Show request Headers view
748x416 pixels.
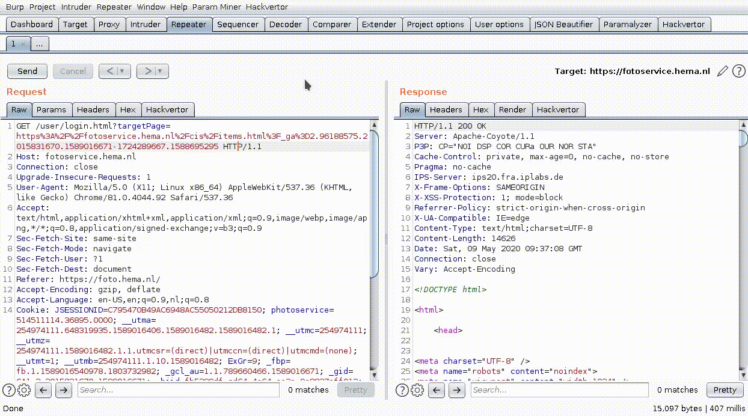[93, 109]
